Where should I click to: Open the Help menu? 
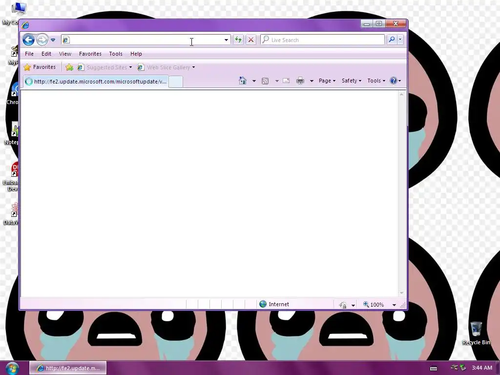coord(136,54)
